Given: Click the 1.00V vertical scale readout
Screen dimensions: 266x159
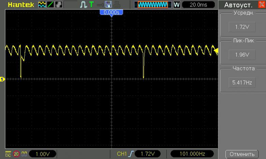Looking at the screenshot, I should (x=43, y=154).
